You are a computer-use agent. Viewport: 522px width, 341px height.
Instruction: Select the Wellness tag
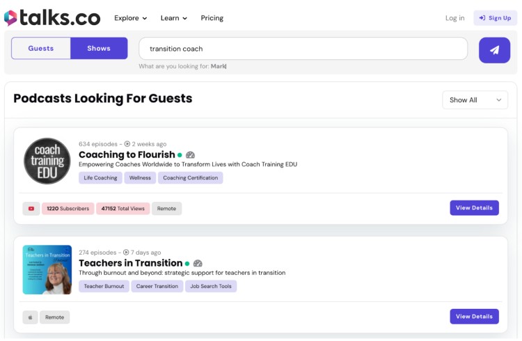(140, 178)
